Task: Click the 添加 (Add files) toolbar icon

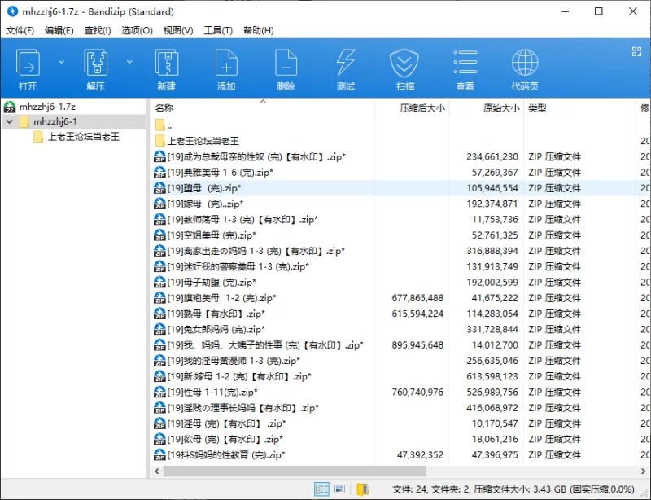Action: 226,69
